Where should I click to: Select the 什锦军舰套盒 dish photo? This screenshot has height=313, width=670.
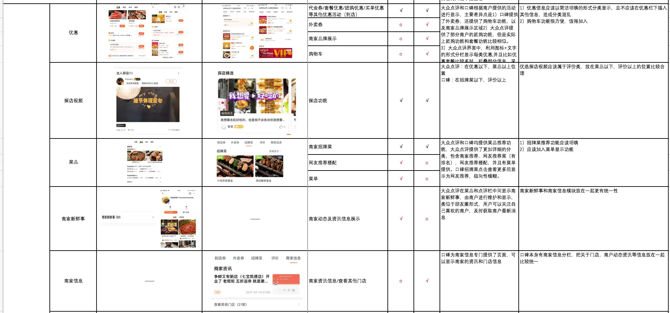point(235,166)
